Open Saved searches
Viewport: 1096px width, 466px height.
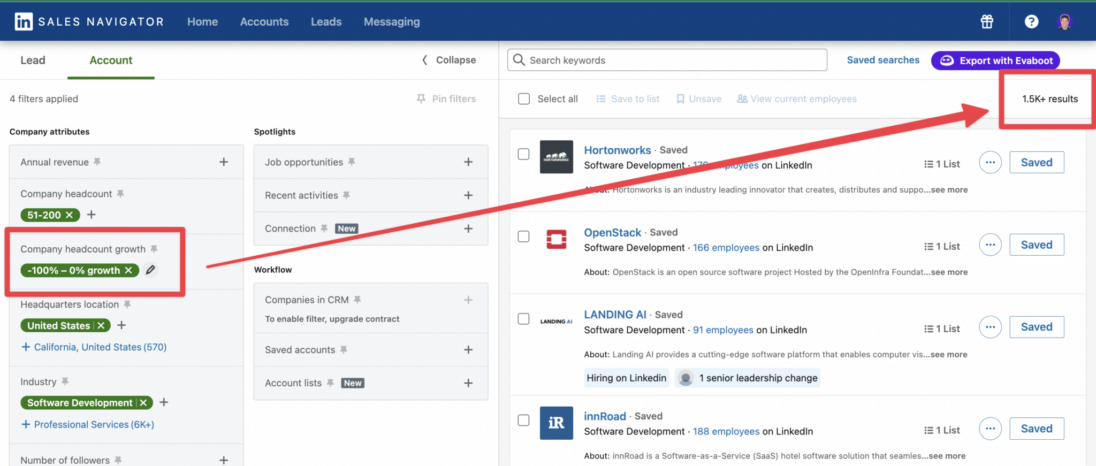coord(883,60)
